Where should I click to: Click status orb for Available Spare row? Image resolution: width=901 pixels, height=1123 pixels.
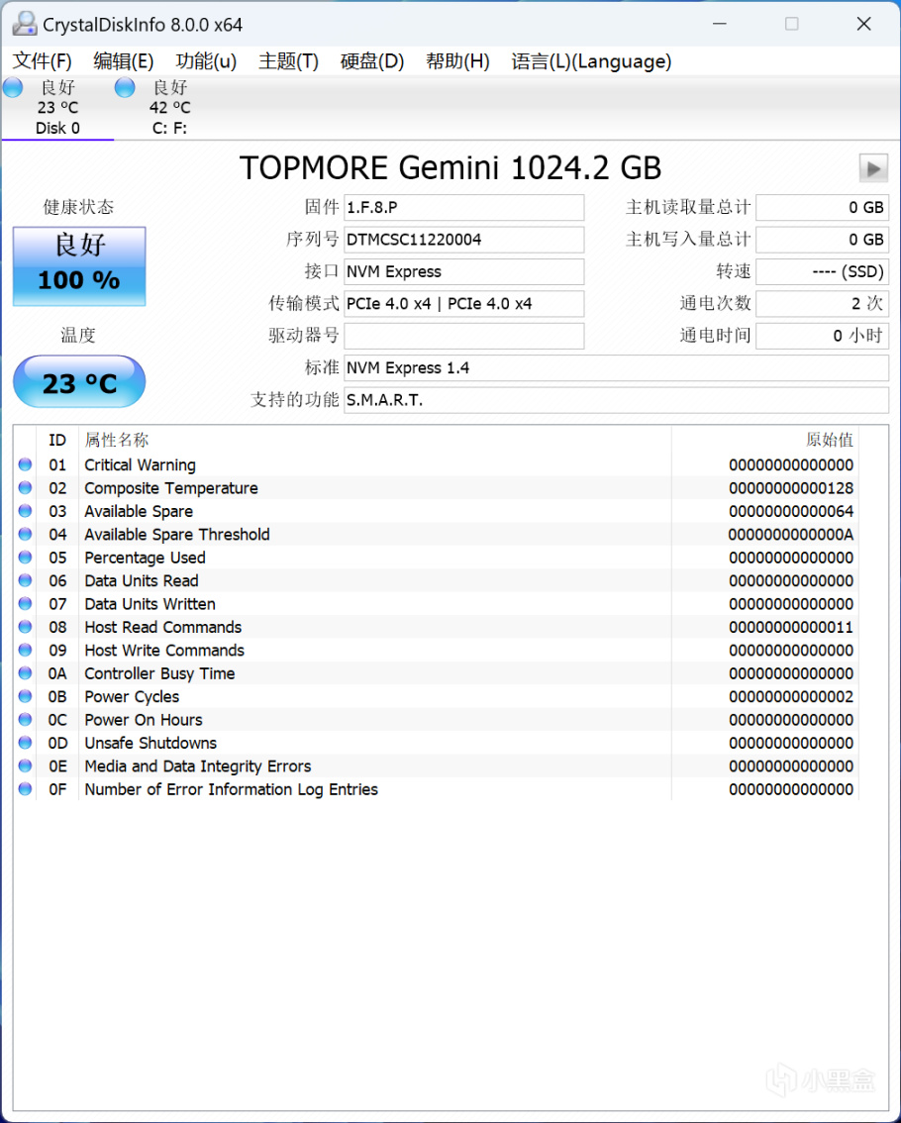coord(25,511)
